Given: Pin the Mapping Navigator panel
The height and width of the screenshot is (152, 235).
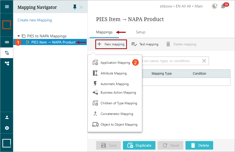Looking at the screenshot, I should (x=75, y=7).
